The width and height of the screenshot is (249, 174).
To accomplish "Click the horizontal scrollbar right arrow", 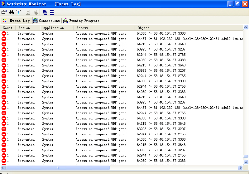I will coord(240,167).
